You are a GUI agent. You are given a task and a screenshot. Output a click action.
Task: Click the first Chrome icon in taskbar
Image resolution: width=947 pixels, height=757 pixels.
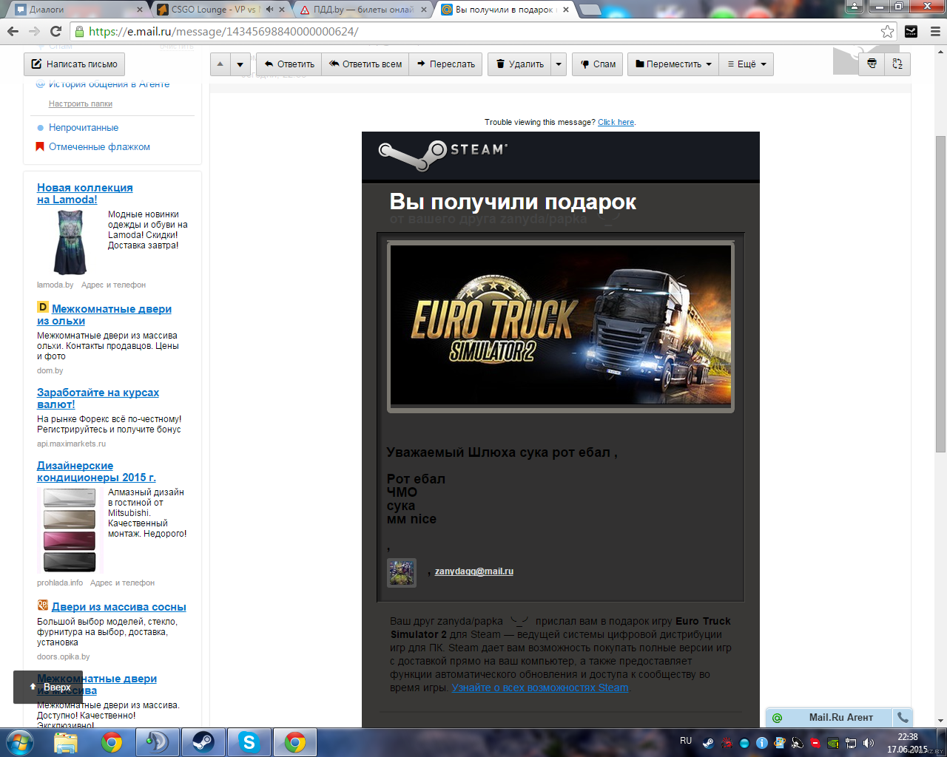pos(112,742)
